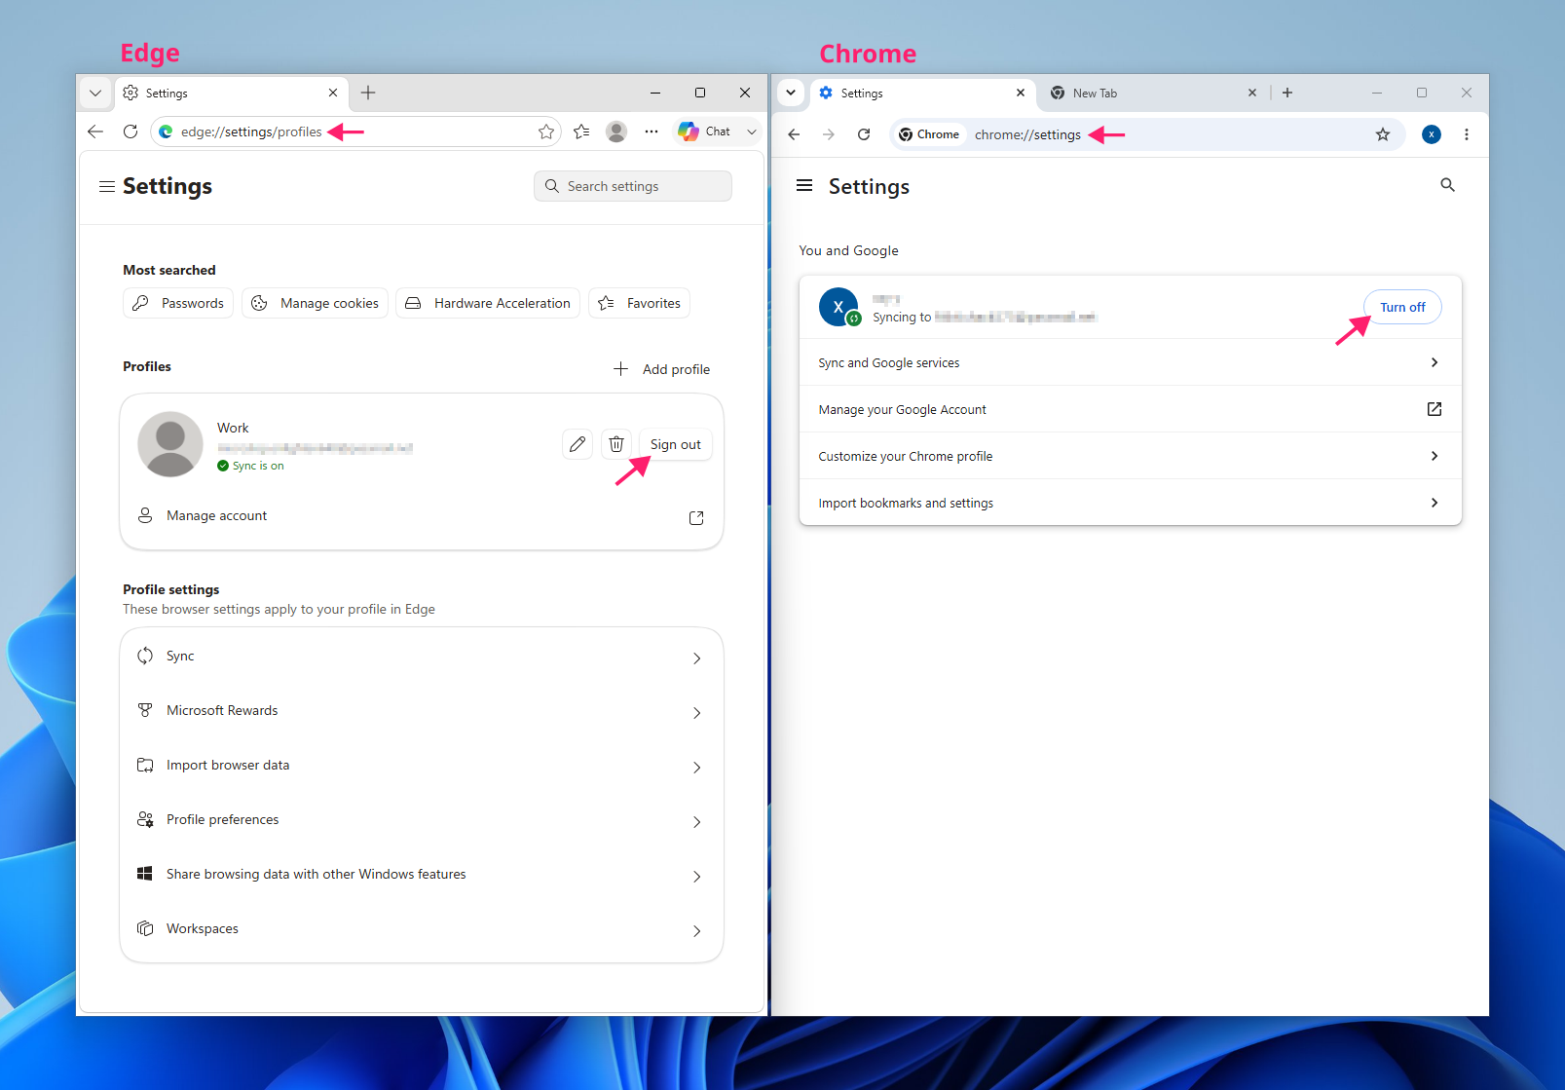The image size is (1565, 1090).
Task: Click the Chrome account avatar X
Action: (838, 307)
